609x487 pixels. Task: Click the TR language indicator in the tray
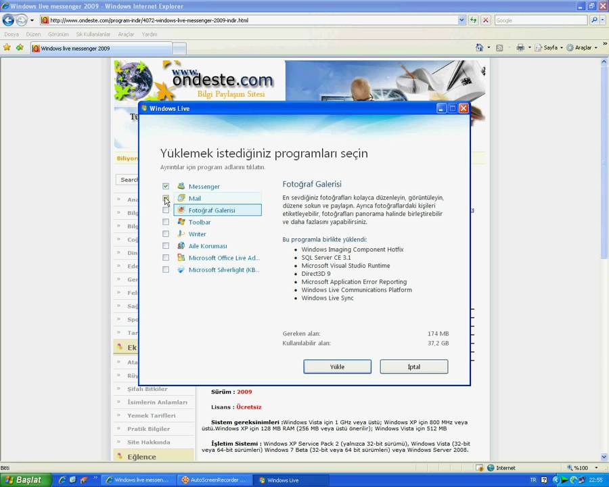pos(533,480)
